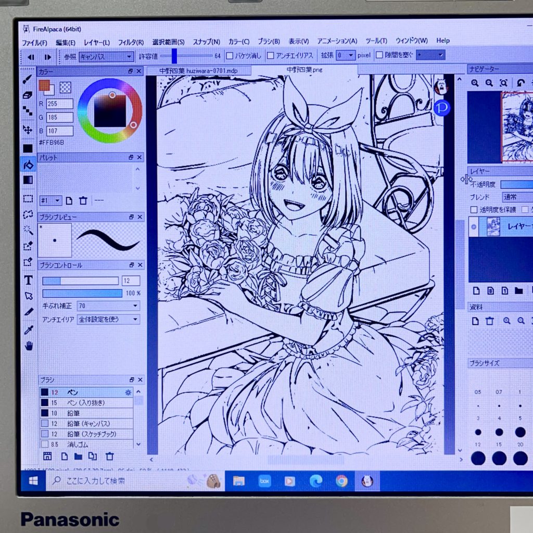
Task: Enable the アンチエイリアス checkbox
Action: (271, 56)
